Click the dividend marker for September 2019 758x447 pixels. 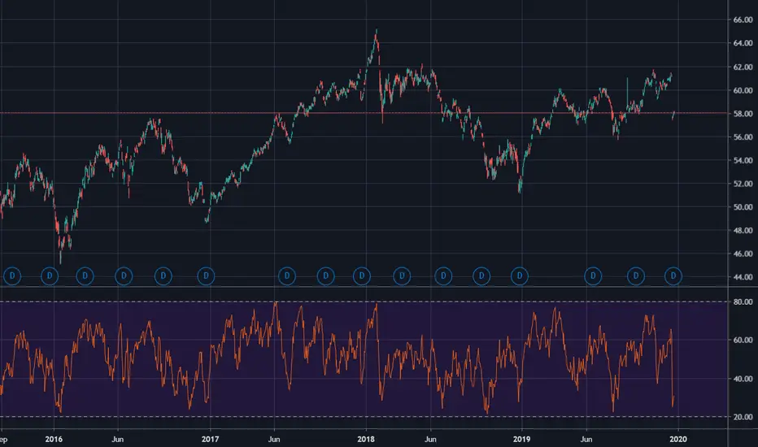point(636,276)
